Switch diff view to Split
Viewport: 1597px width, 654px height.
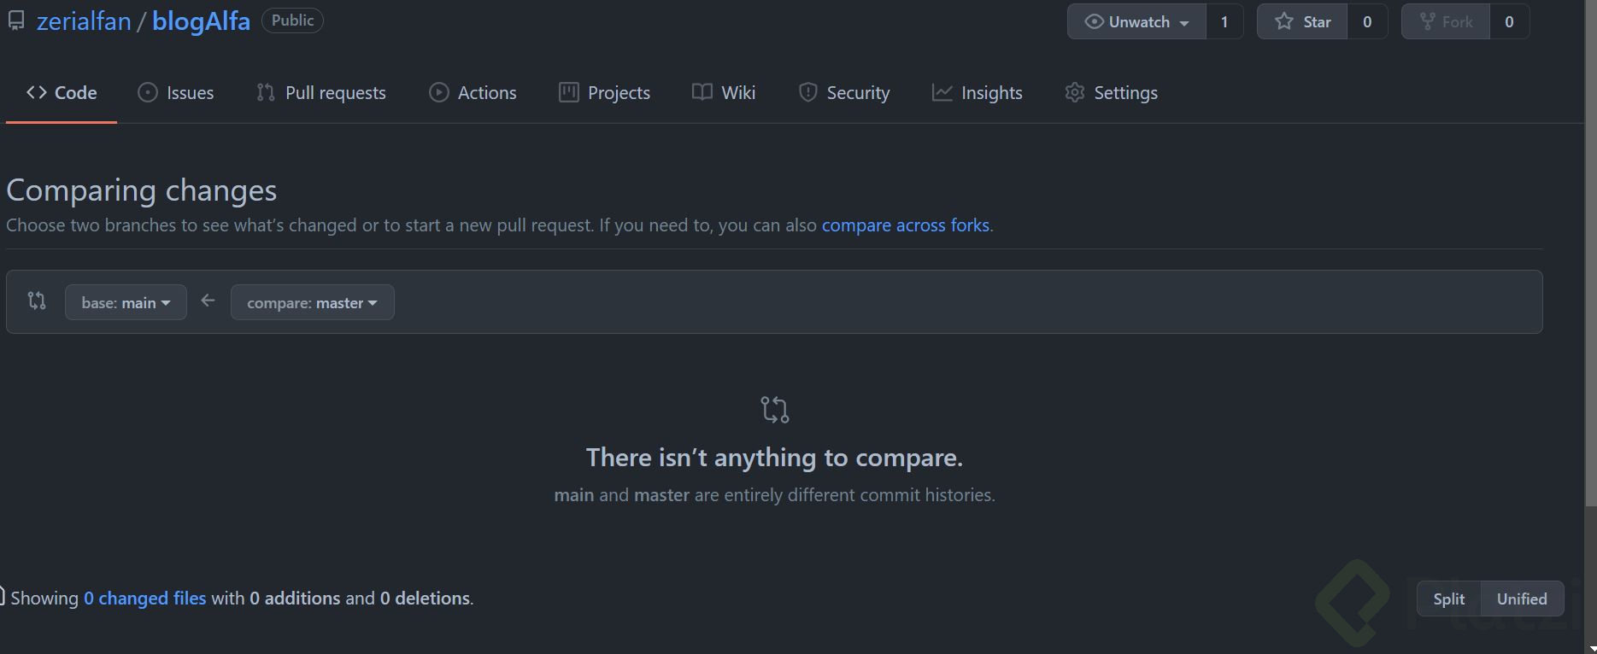pos(1449,599)
